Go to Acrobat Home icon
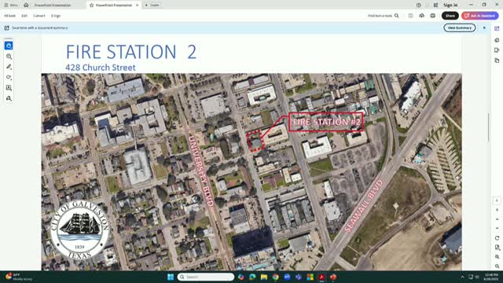The height and width of the screenshot is (283, 503). (26, 6)
